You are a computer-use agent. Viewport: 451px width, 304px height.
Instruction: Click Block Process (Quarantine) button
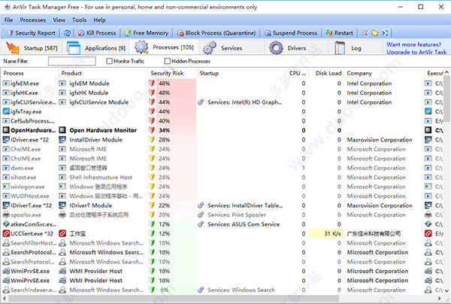[x=216, y=33]
